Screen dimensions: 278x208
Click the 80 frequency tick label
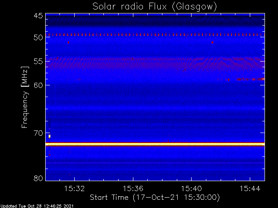pos(38,178)
